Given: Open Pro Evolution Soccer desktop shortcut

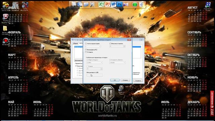Looking at the screenshot, I should tap(5, 6).
